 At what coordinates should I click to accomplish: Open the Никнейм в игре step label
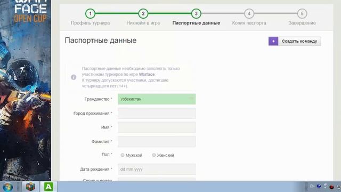click(x=143, y=23)
